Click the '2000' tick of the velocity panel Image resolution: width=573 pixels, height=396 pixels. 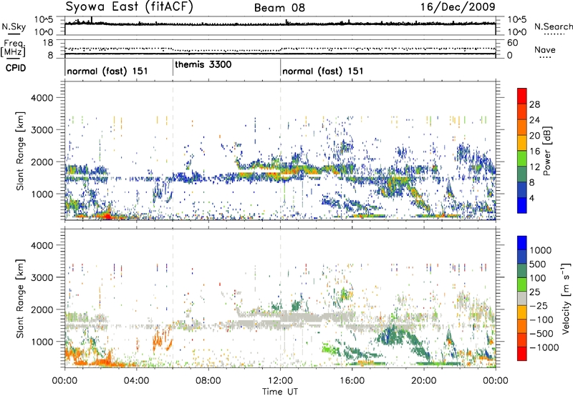42,310
